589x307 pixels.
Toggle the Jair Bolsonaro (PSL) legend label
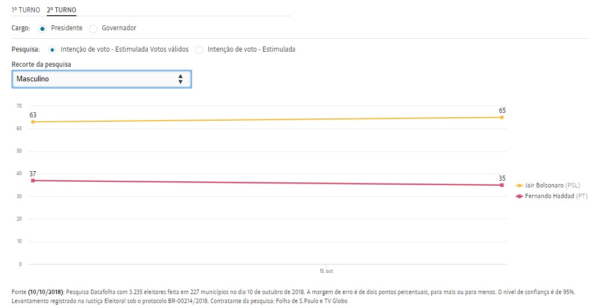point(552,185)
